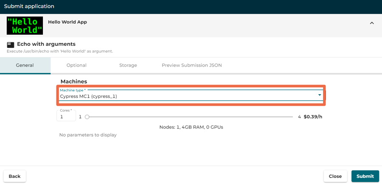Click the Cores slider handle
Screen dimensions: 382x185
(87, 117)
